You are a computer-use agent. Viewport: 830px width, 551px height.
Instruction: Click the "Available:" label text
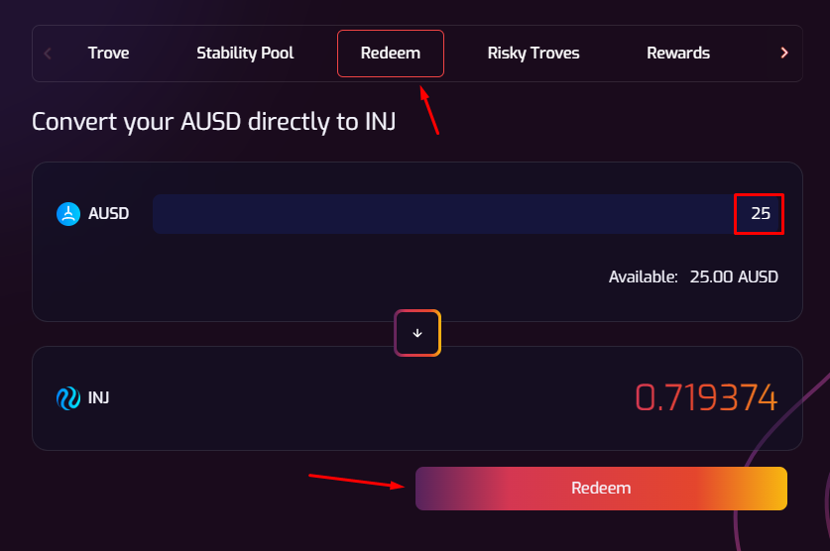644,276
